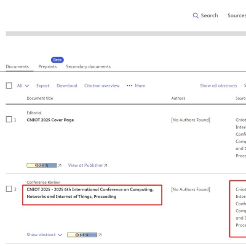Open the All selection dropdown
Screen dimensions: 246x246
(23, 85)
